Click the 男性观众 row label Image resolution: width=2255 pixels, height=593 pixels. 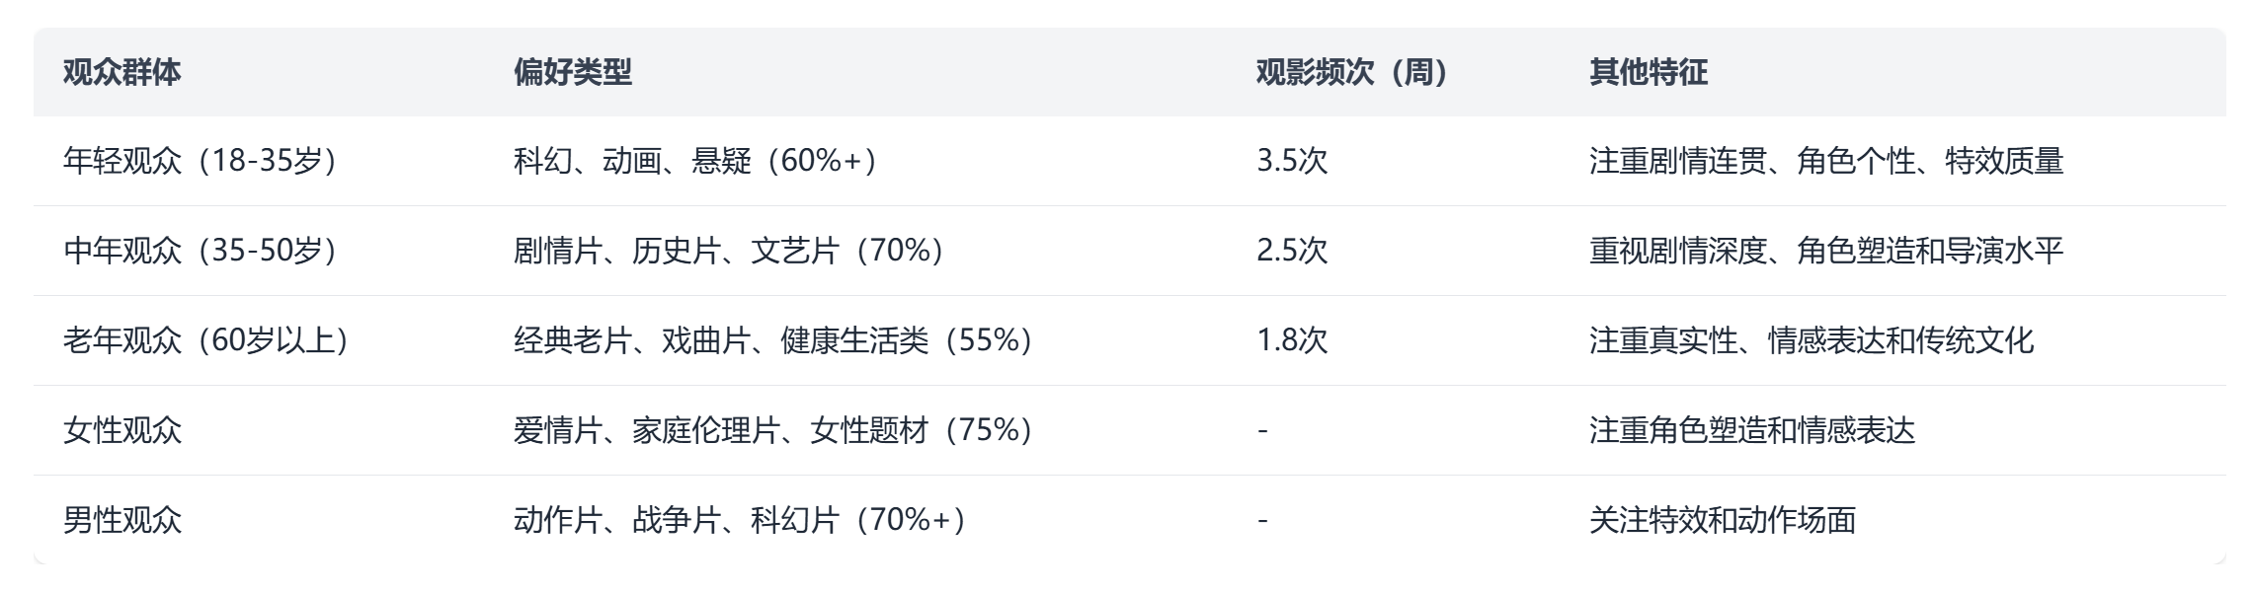click(122, 520)
